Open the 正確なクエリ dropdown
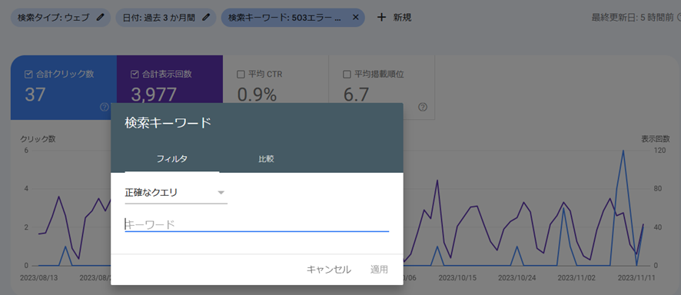Image resolution: width=681 pixels, height=295 pixels. [176, 193]
